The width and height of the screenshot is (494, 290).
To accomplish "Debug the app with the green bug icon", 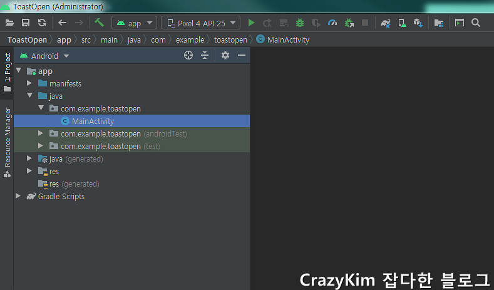I will (300, 23).
